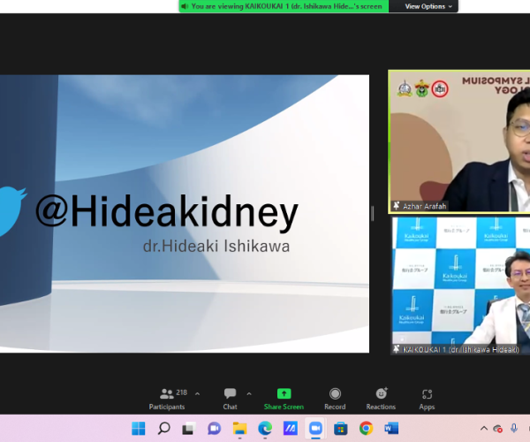530x442 pixels.
Task: Start recording with the Record button
Action: (335, 399)
